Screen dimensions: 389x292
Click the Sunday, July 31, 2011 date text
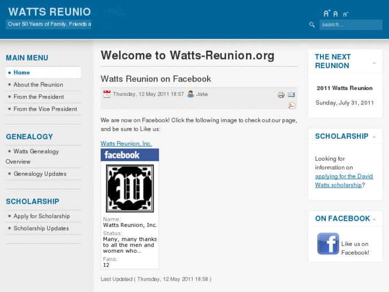pos(345,103)
